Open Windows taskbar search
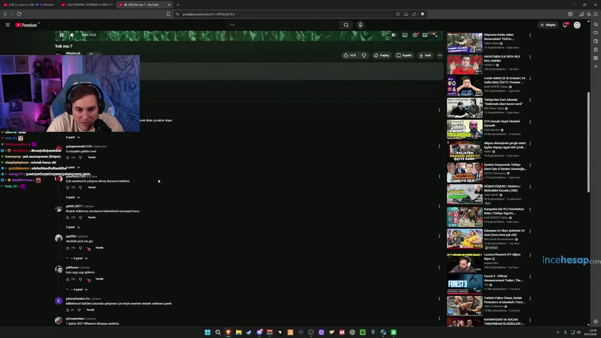The height and width of the screenshot is (338, 601). click(x=218, y=332)
